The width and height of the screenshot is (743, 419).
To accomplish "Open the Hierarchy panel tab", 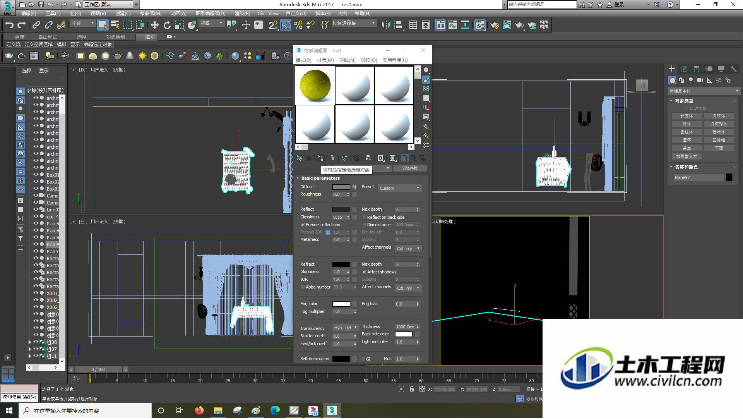I will 697,69.
